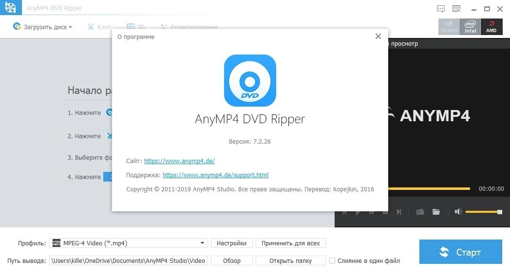This screenshot has height=278, width=510.
Task: Toggle NVIDIA acceleration badge
Action: [449, 27]
